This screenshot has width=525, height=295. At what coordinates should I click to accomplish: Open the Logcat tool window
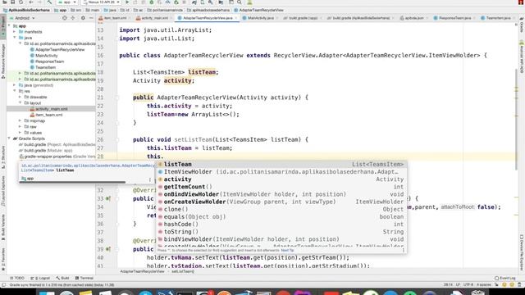(x=40, y=278)
